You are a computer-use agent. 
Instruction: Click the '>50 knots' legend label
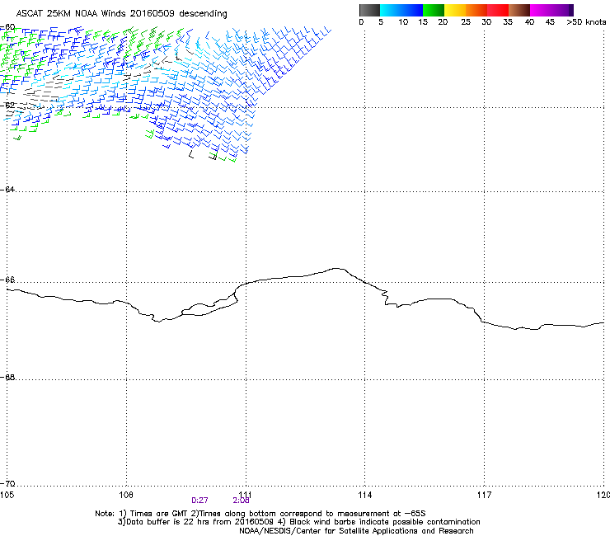(586, 22)
